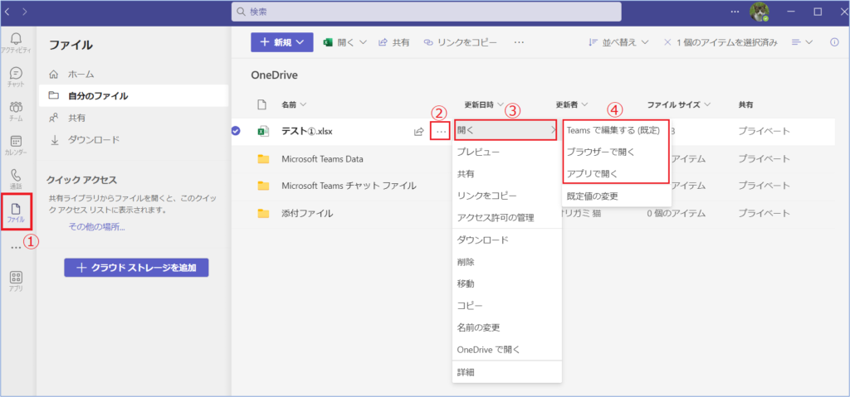Viewport: 850px width, 397px height.
Task: Select the Files icon in left rail
Action: (17, 214)
